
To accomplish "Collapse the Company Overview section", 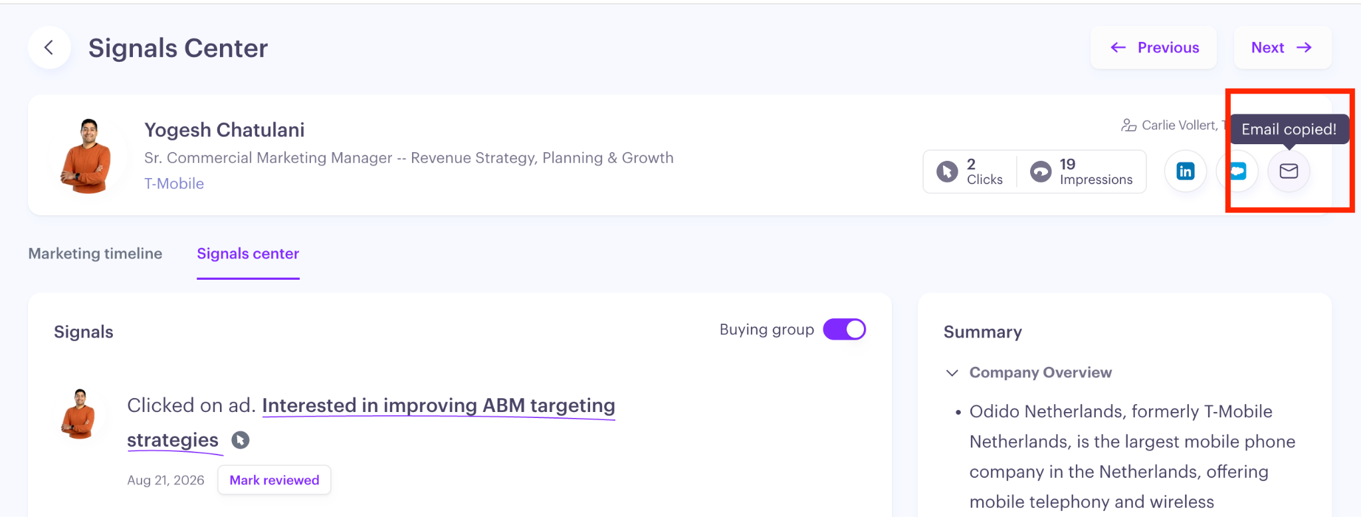I will [952, 373].
